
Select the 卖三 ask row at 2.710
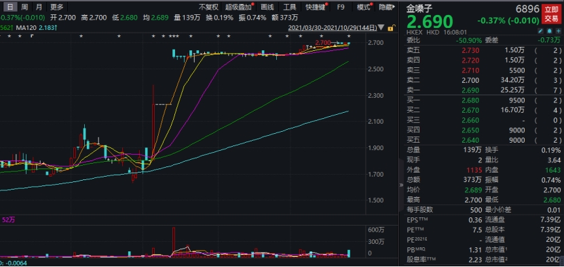tap(483, 70)
